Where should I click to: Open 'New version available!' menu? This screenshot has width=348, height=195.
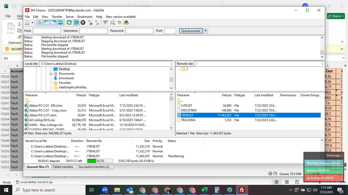[x=121, y=17]
